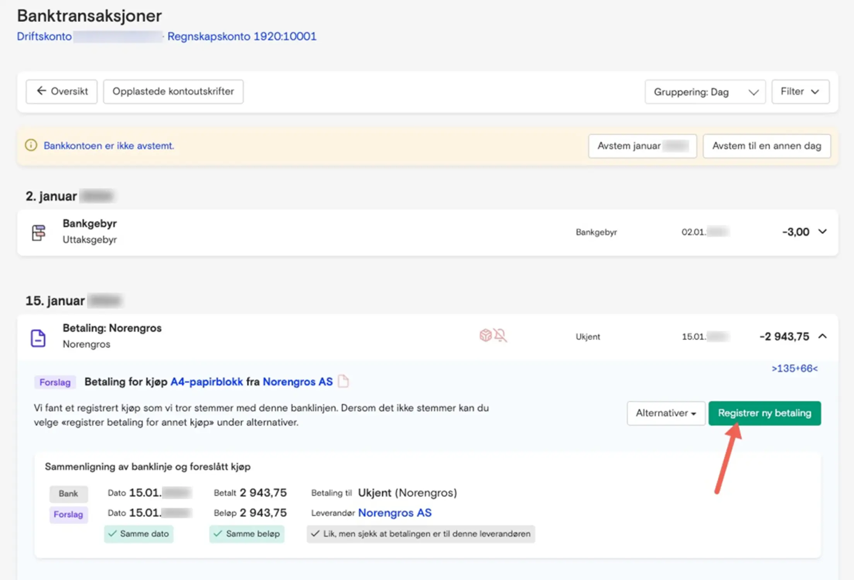
Task: Expand the Bankgebyr transaction row
Action: pos(822,231)
